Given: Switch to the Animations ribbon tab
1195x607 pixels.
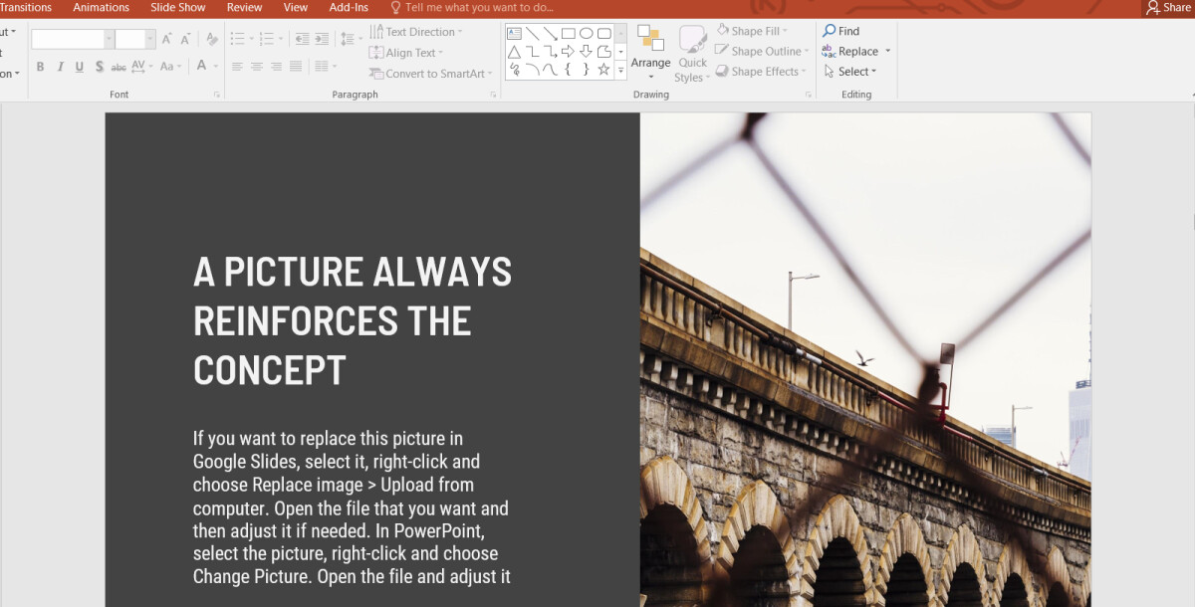Looking at the screenshot, I should tap(101, 7).
